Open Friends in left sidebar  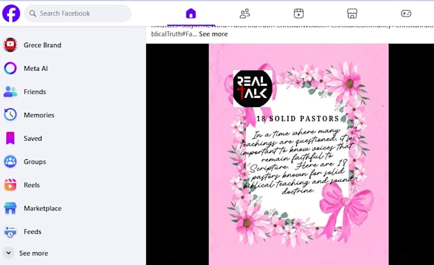35,92
